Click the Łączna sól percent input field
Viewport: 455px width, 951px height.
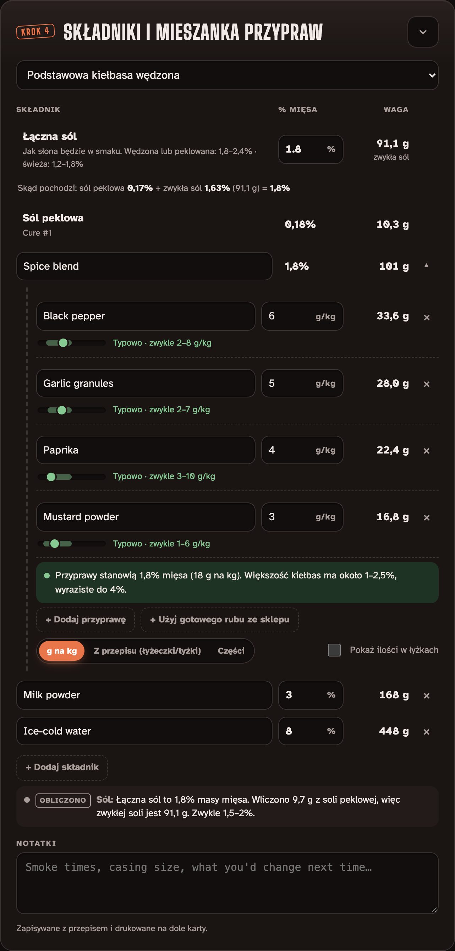pyautogui.click(x=311, y=149)
